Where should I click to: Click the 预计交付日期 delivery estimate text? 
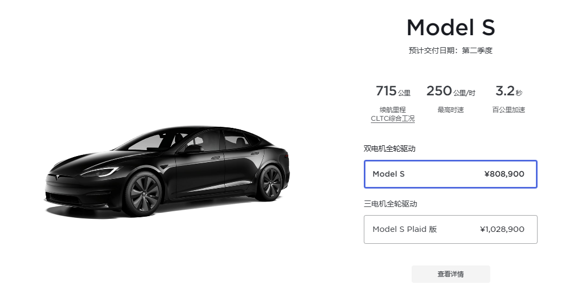tap(451, 50)
